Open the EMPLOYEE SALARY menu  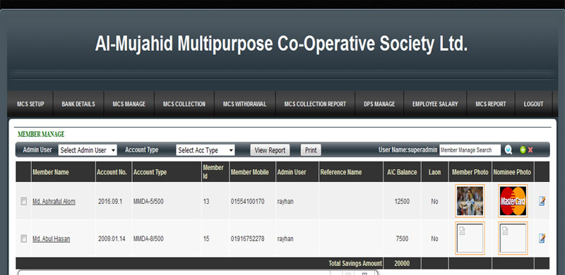coord(435,104)
